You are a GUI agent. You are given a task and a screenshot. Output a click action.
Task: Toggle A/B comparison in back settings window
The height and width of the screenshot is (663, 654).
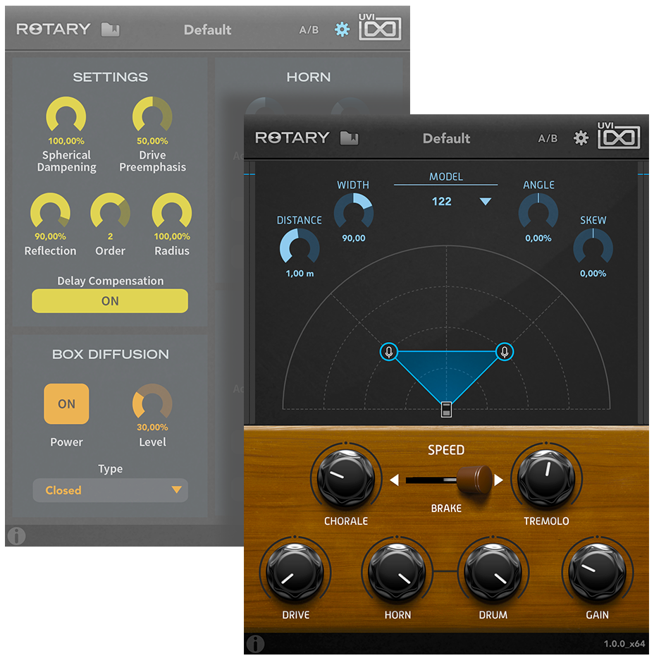pos(309,30)
